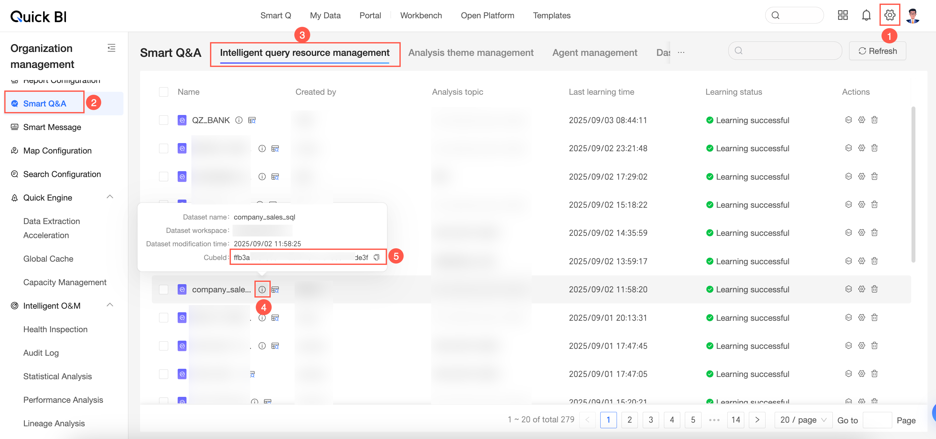The width and height of the screenshot is (936, 439).
Task: Open My Data in top navigation
Action: point(325,15)
